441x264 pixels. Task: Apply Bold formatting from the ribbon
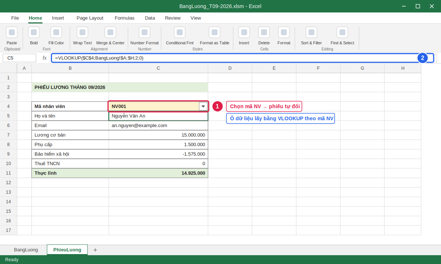point(34,32)
